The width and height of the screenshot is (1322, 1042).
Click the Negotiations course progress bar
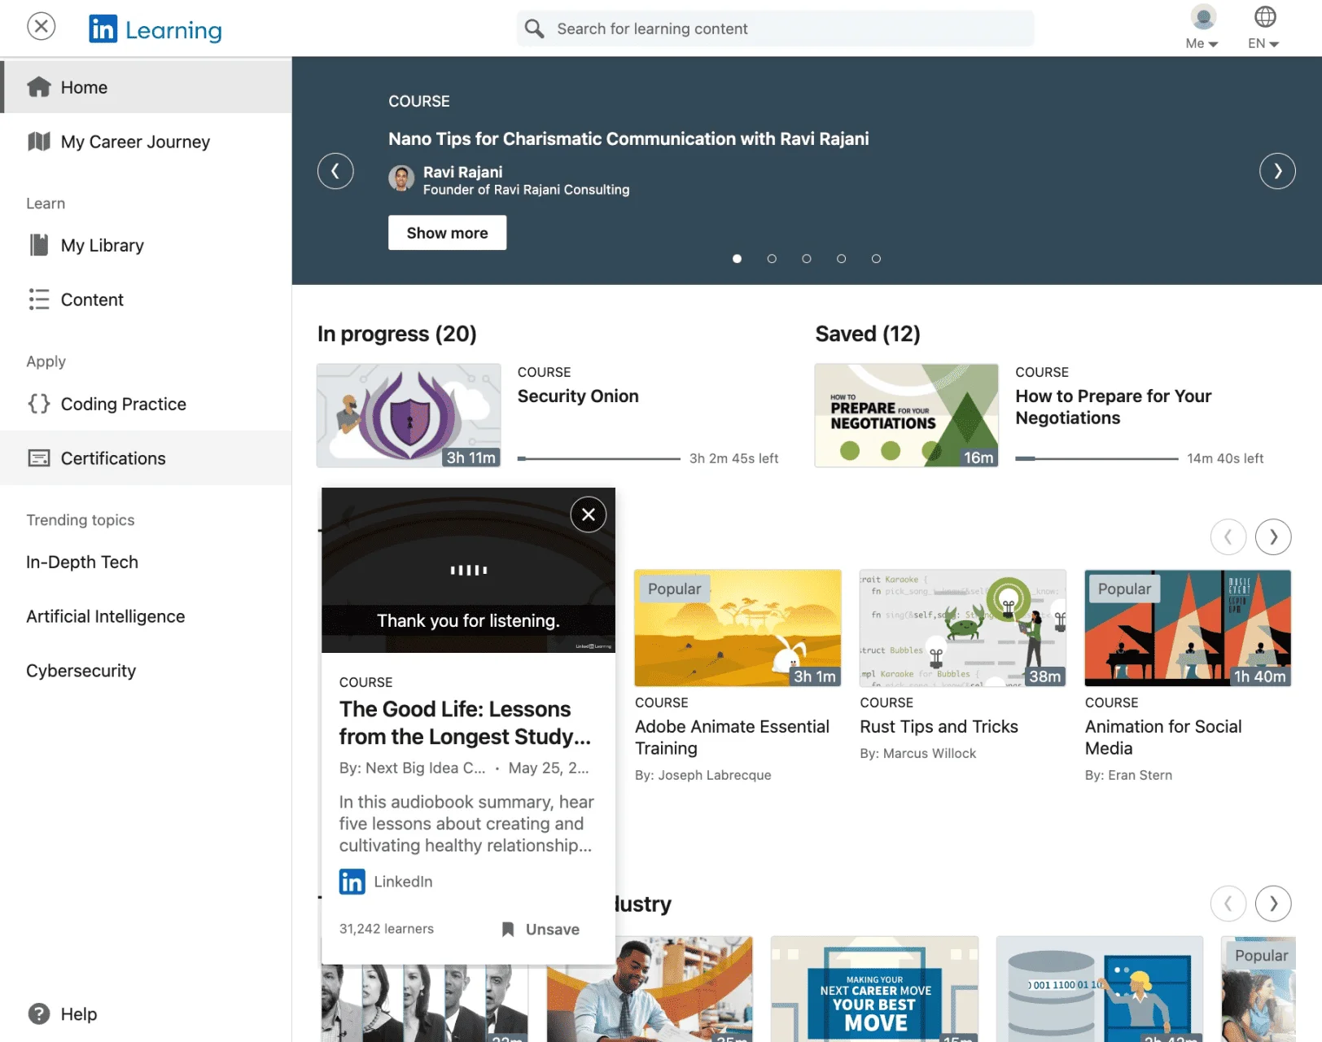[1097, 459]
